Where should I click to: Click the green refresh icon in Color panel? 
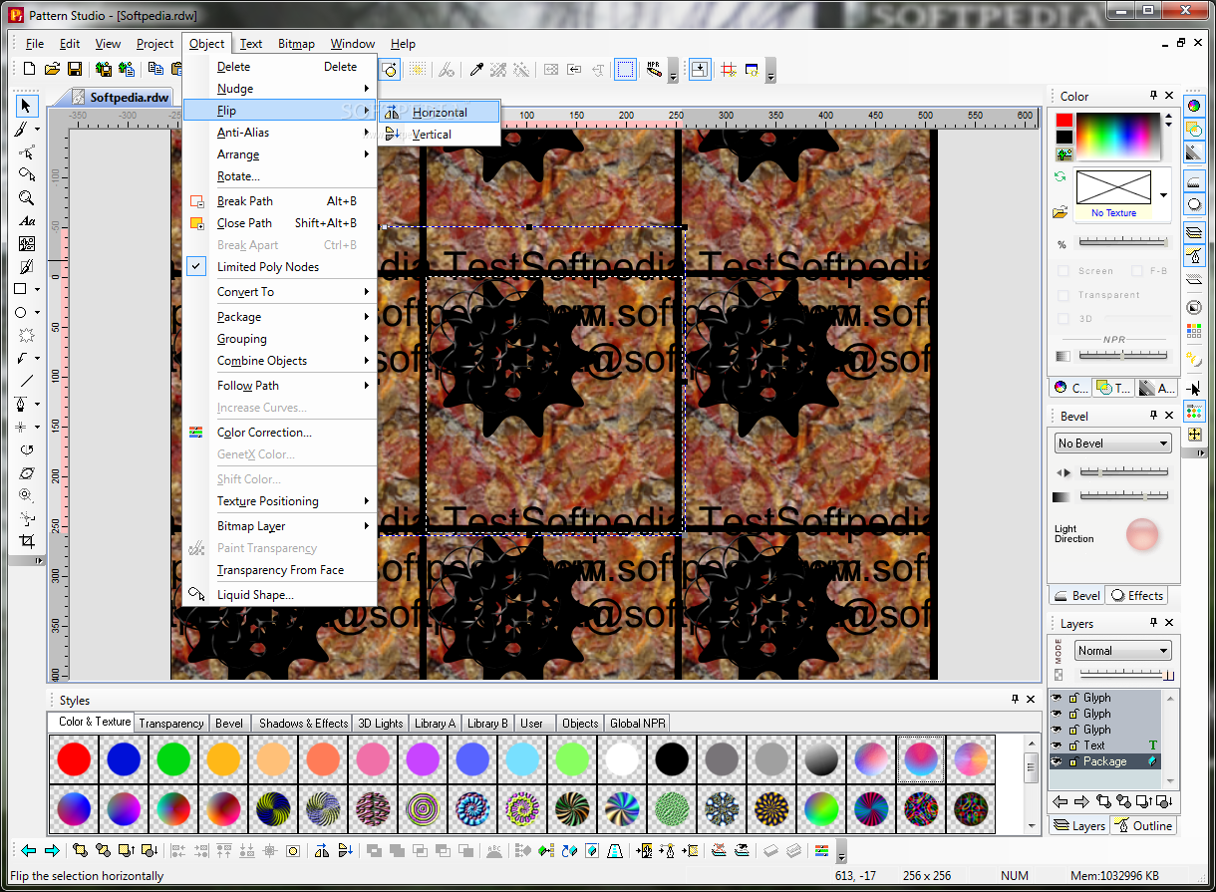[x=1062, y=176]
